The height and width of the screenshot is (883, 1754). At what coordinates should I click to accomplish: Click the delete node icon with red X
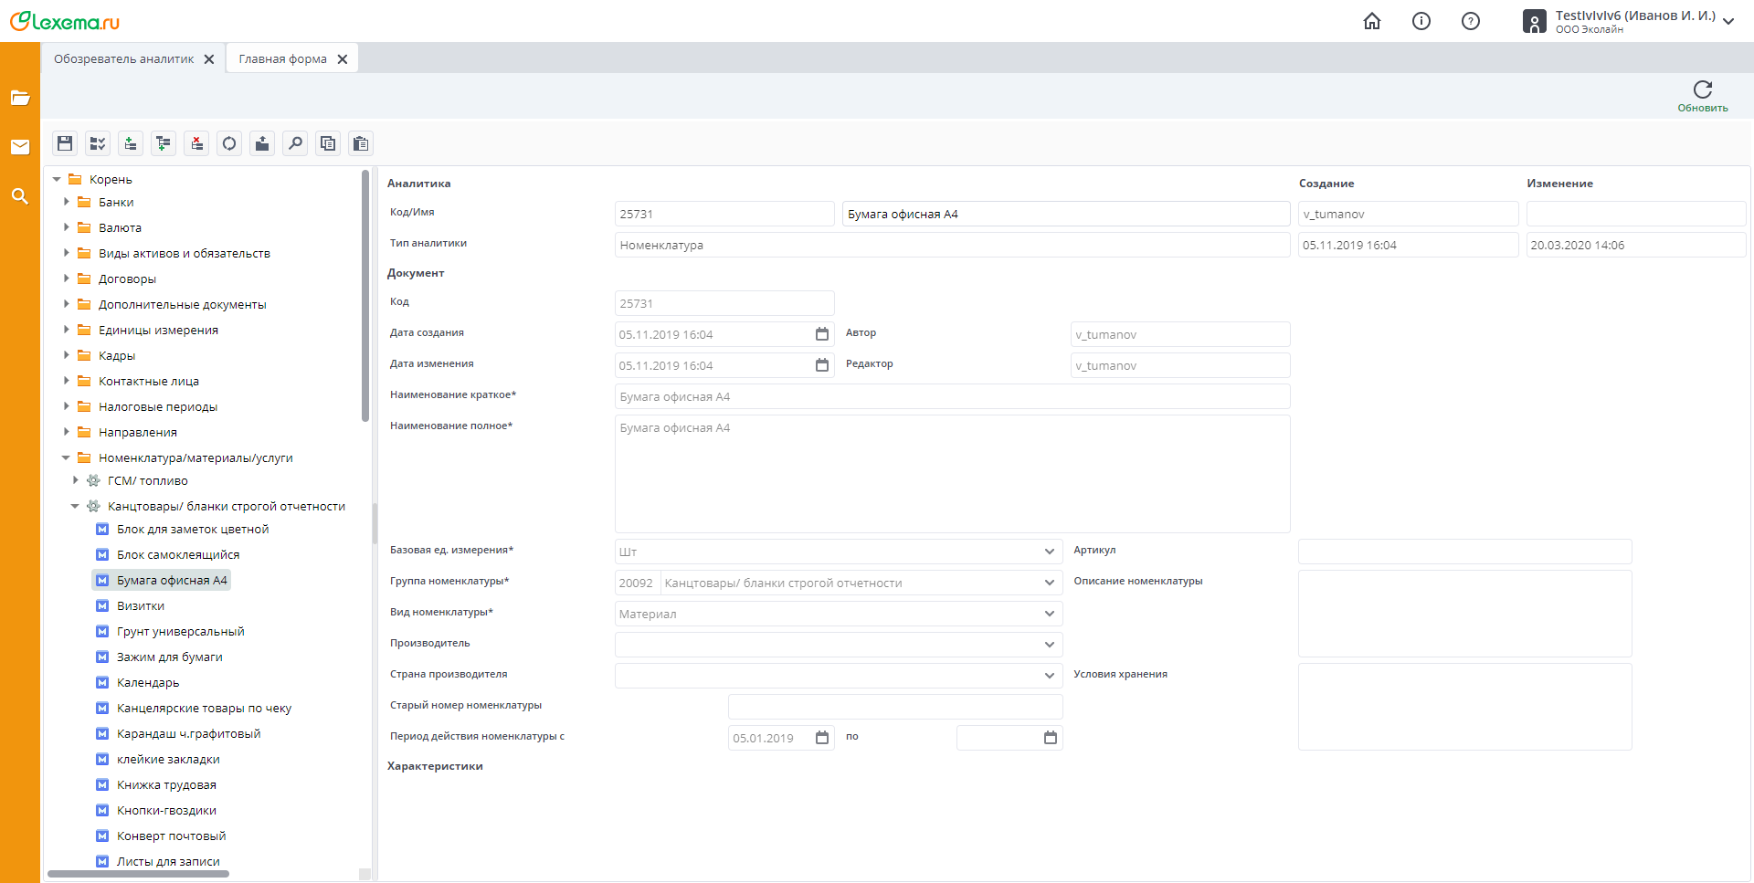click(196, 143)
